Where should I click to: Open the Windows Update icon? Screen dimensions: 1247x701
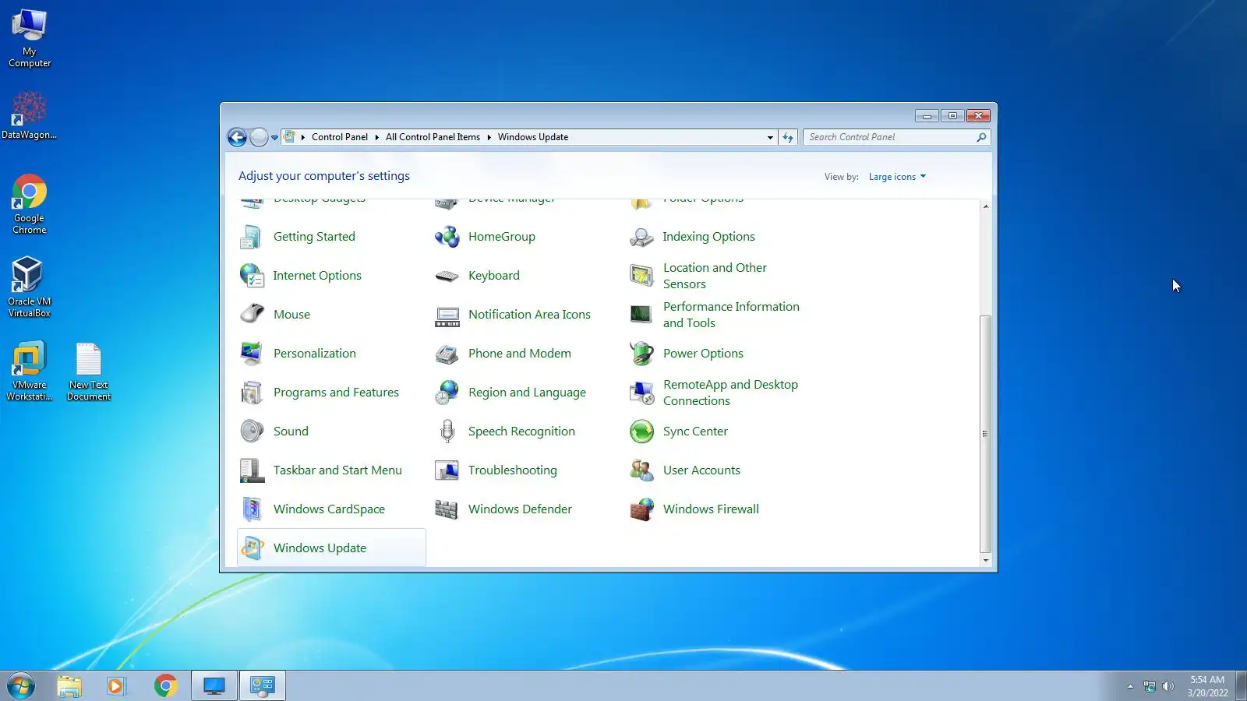(251, 548)
